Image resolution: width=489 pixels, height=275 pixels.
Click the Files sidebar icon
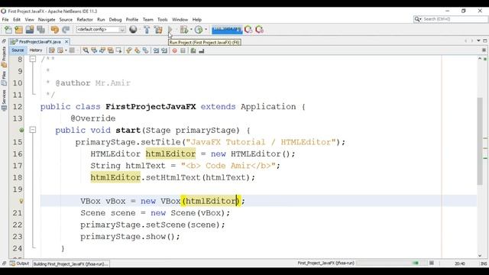pyautogui.click(x=4, y=79)
